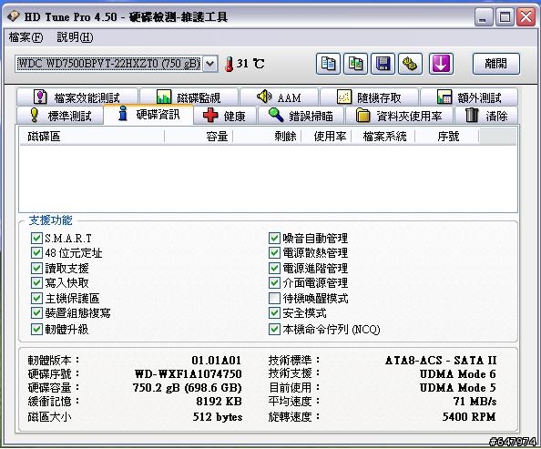Toggle the 電源進階管理 checkbox
This screenshot has width=541, height=449.
(x=274, y=268)
